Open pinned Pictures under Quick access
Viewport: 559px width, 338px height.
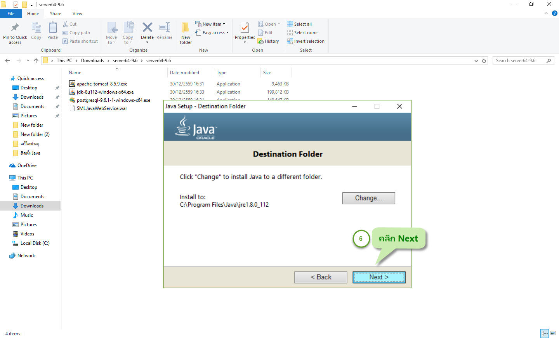click(29, 116)
